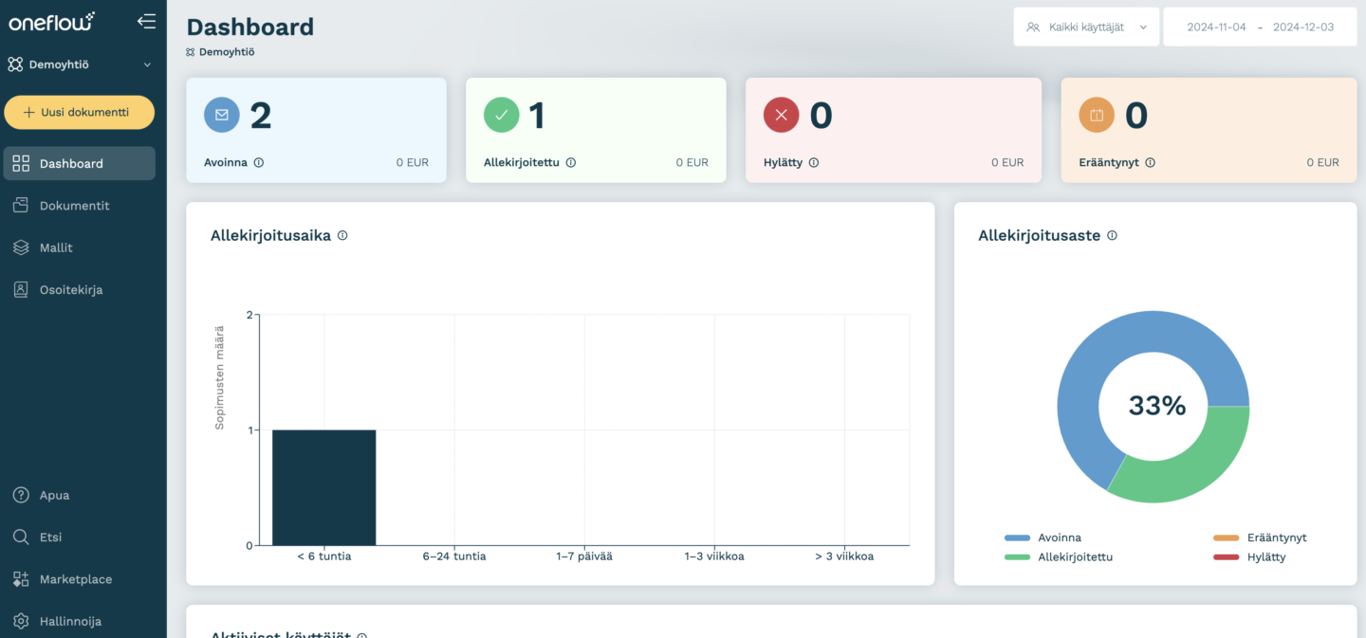Viewport: 1366px width, 638px height.
Task: Open the Hylätty card showing 0
Action: click(894, 130)
